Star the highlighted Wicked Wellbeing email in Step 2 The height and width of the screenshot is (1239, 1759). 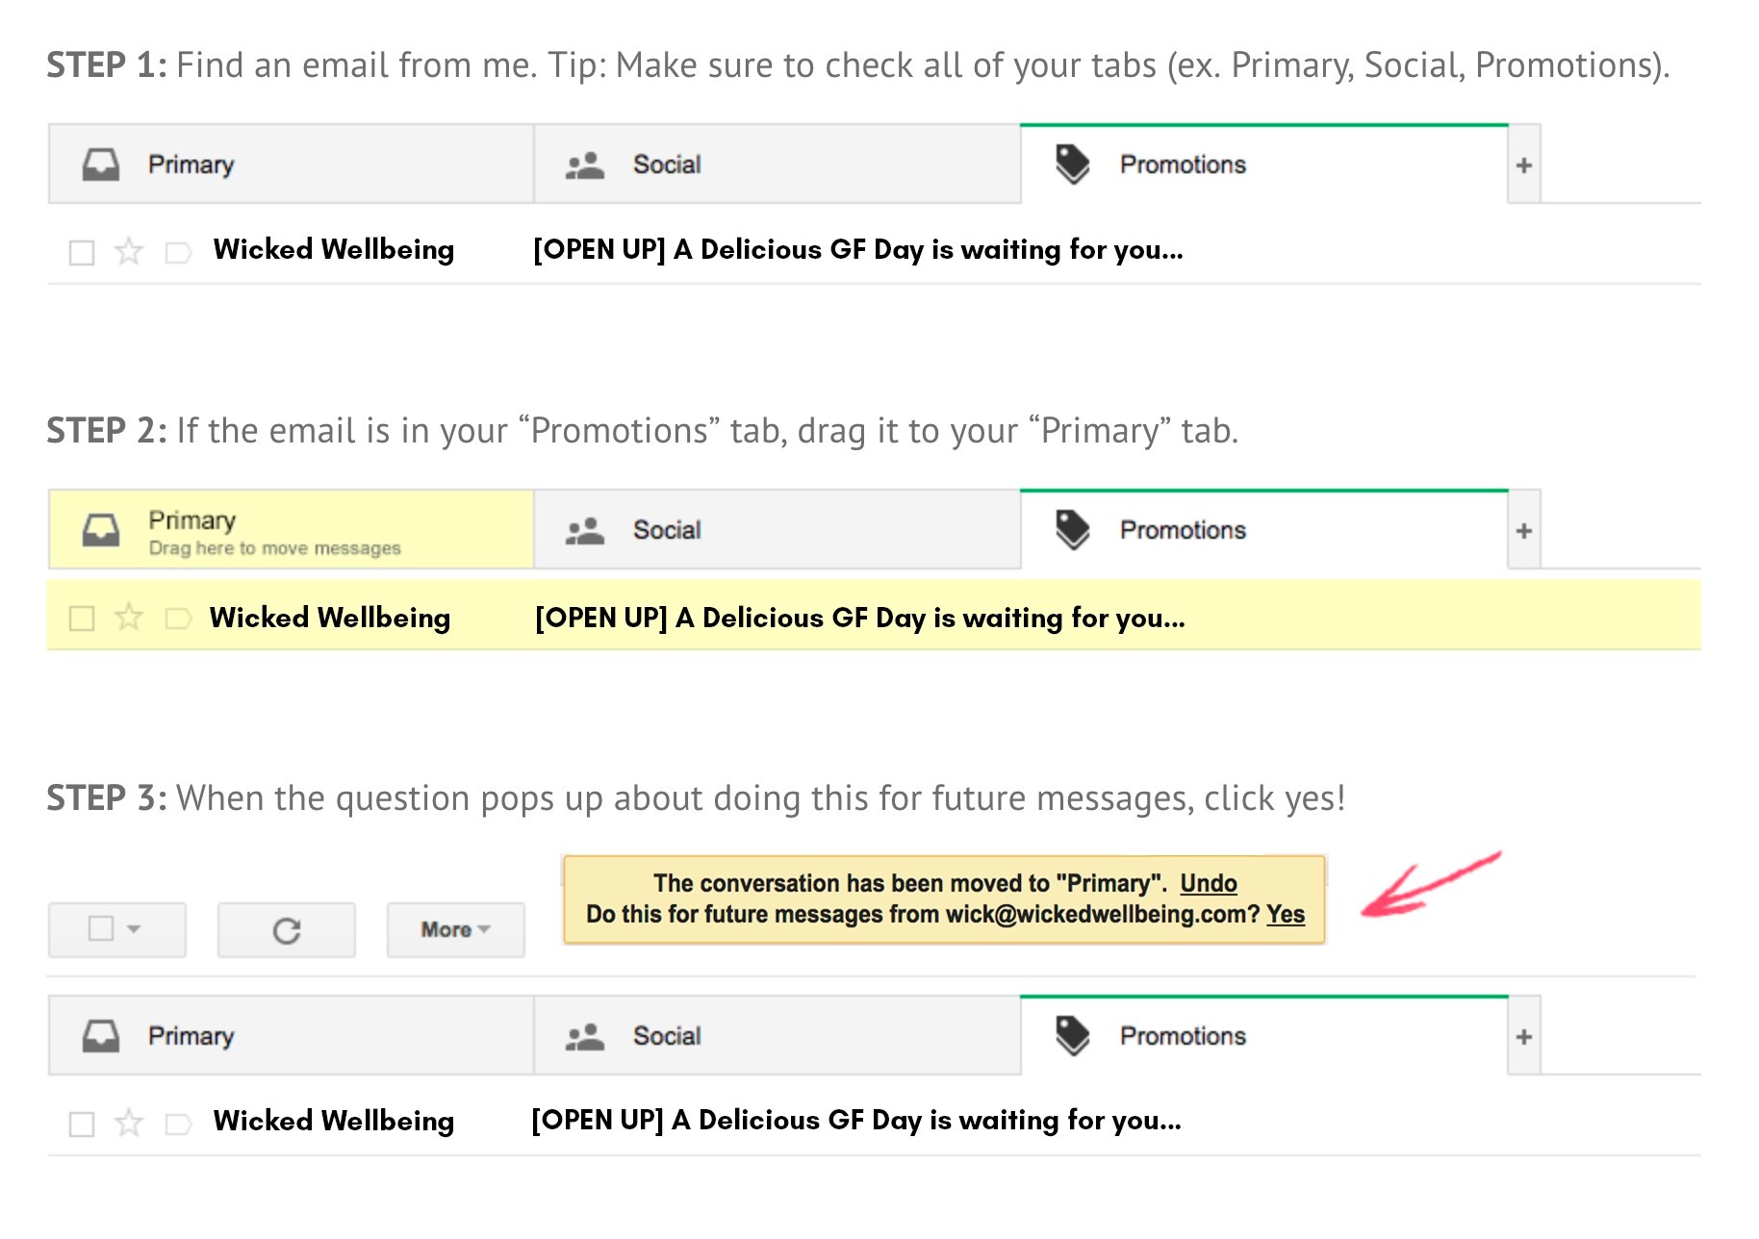(x=129, y=617)
